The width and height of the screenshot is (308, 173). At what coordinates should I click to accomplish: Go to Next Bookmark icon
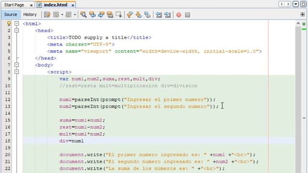pos(139,15)
